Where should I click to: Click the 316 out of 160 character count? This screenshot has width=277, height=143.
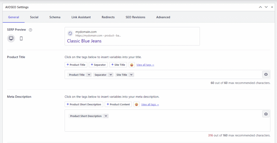(239, 135)
